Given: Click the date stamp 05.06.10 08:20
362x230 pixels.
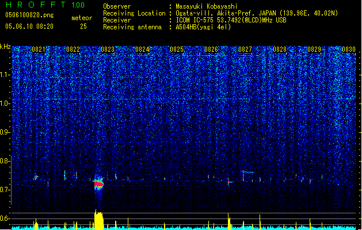Looking at the screenshot, I should tap(29, 26).
